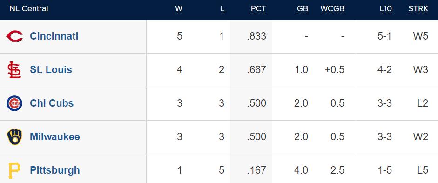Click the Milwaukee Brewers logo icon
Viewport: 438px width, 183px height.
click(x=14, y=137)
